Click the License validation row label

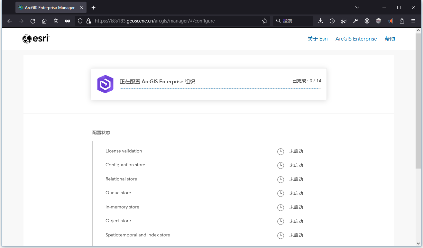(124, 151)
